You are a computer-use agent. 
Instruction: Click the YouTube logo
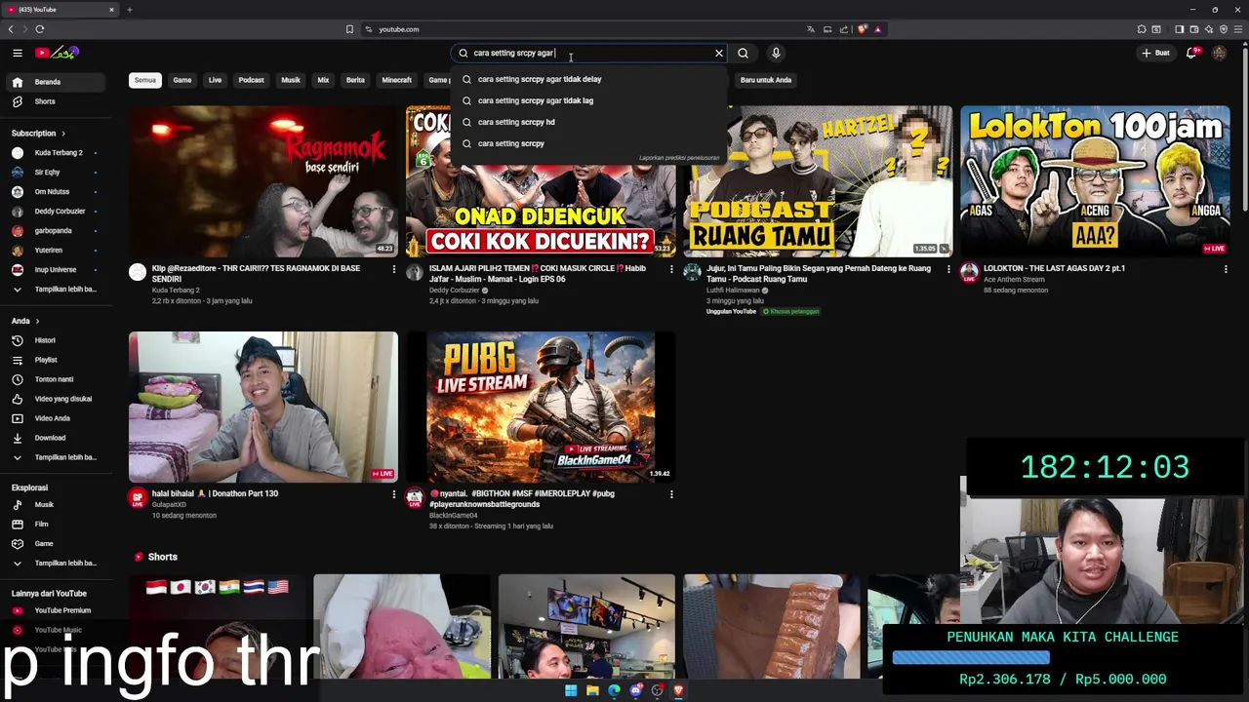click(x=57, y=53)
